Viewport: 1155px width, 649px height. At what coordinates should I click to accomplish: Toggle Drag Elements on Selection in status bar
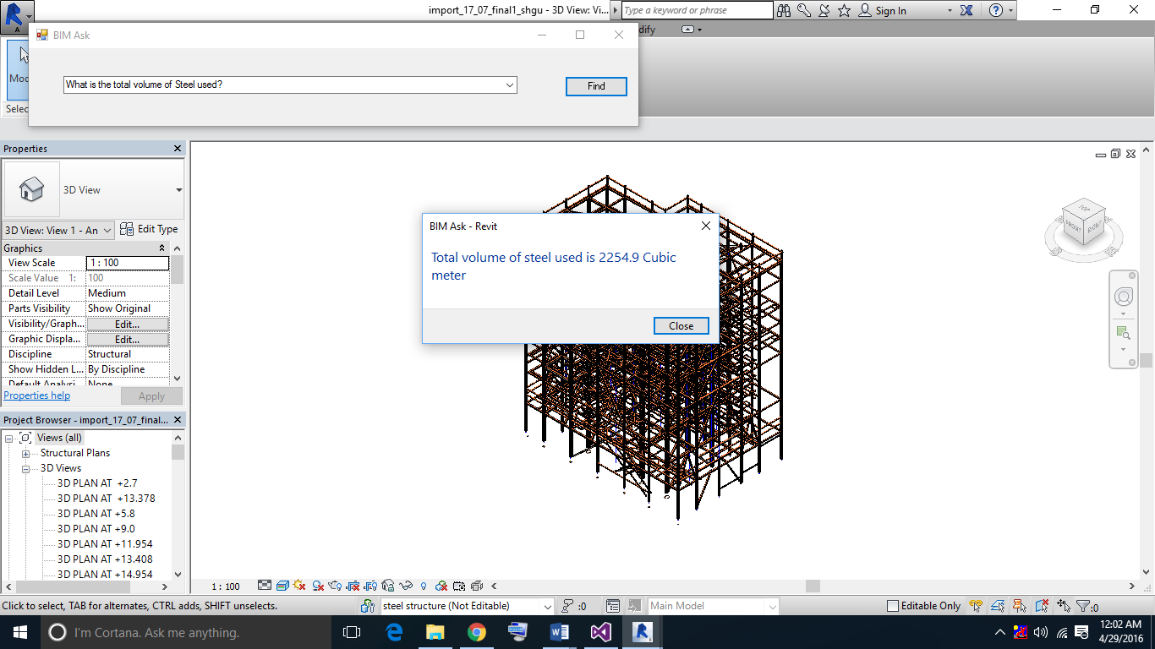point(1064,606)
